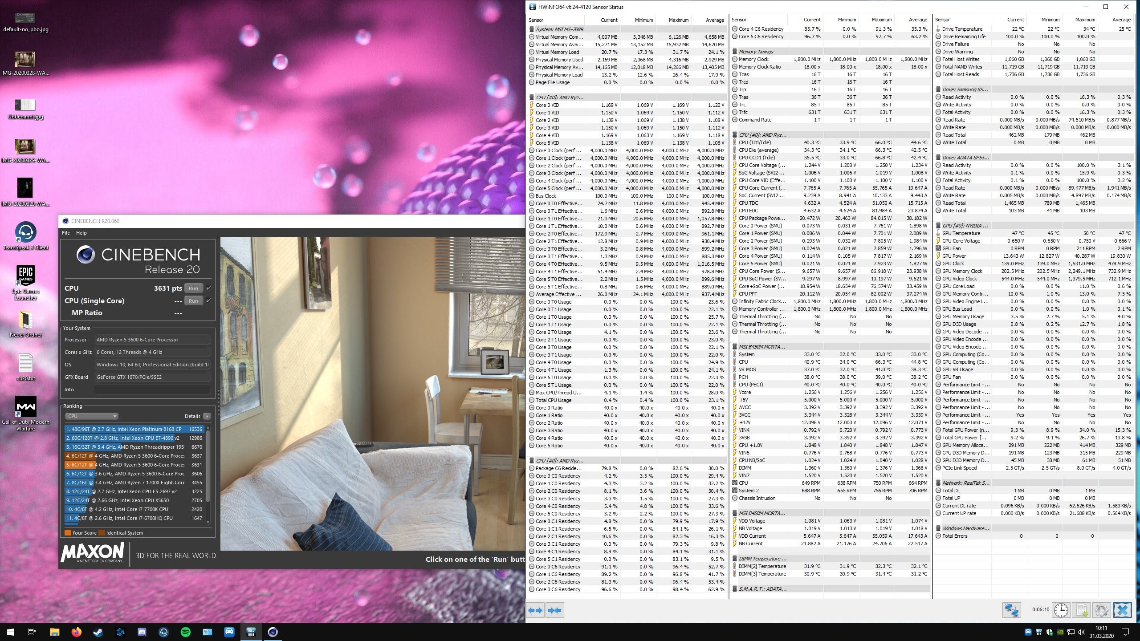1140x641 pixels.
Task: Open the Cinebench File menu
Action: pos(65,233)
